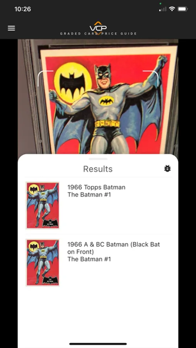Open 1966 Topps Batman thumbnail
This screenshot has height=348, width=196.
tap(43, 205)
